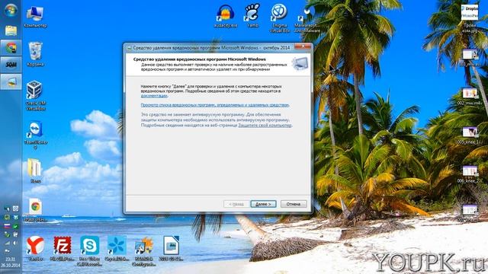Image resolution: width=488 pixels, height=274 pixels.
Task: Launch the Malwarebytes Anti-Malware shortcut
Action: [307, 20]
